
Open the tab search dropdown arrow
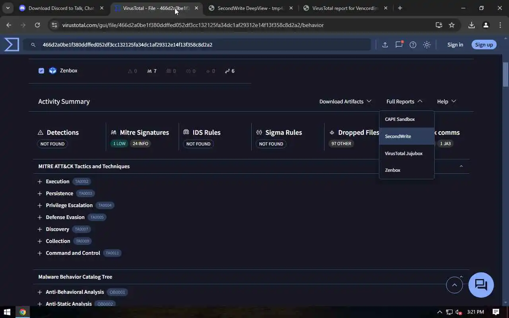click(8, 8)
